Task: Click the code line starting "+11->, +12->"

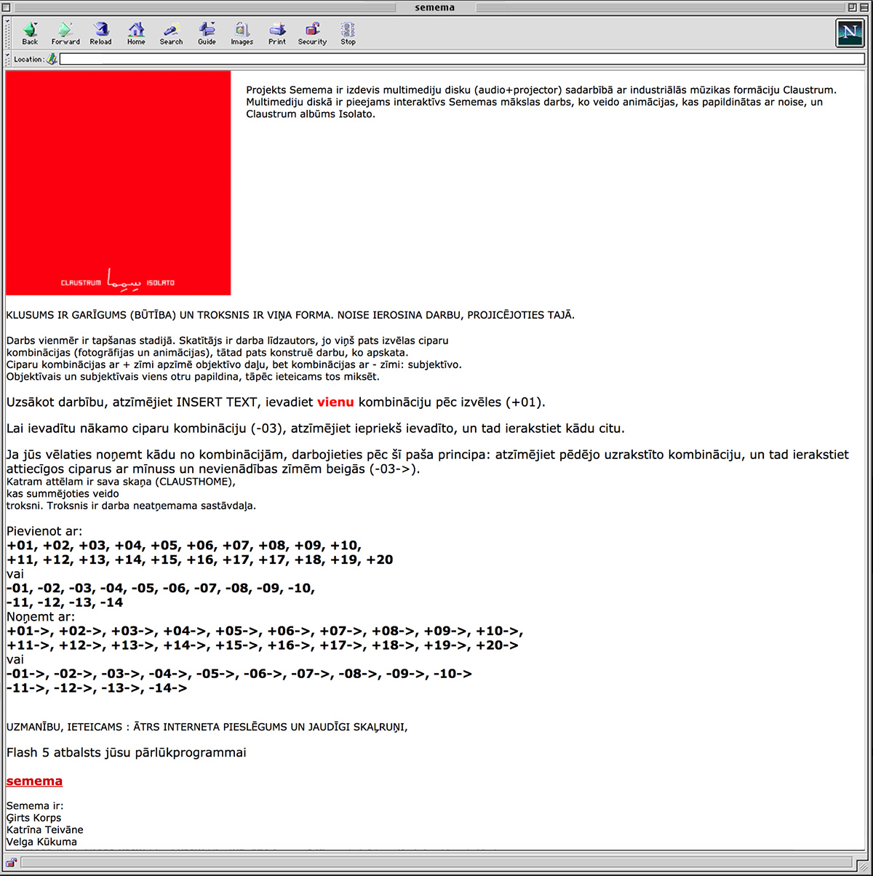Action: click(263, 645)
